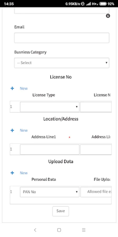
Task: Click the New link under License No
Action: (24, 88)
